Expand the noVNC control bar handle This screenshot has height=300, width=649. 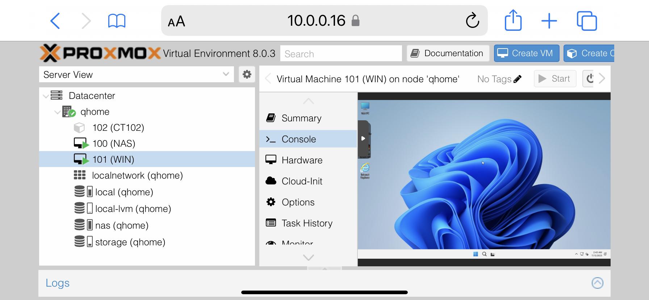(x=364, y=139)
